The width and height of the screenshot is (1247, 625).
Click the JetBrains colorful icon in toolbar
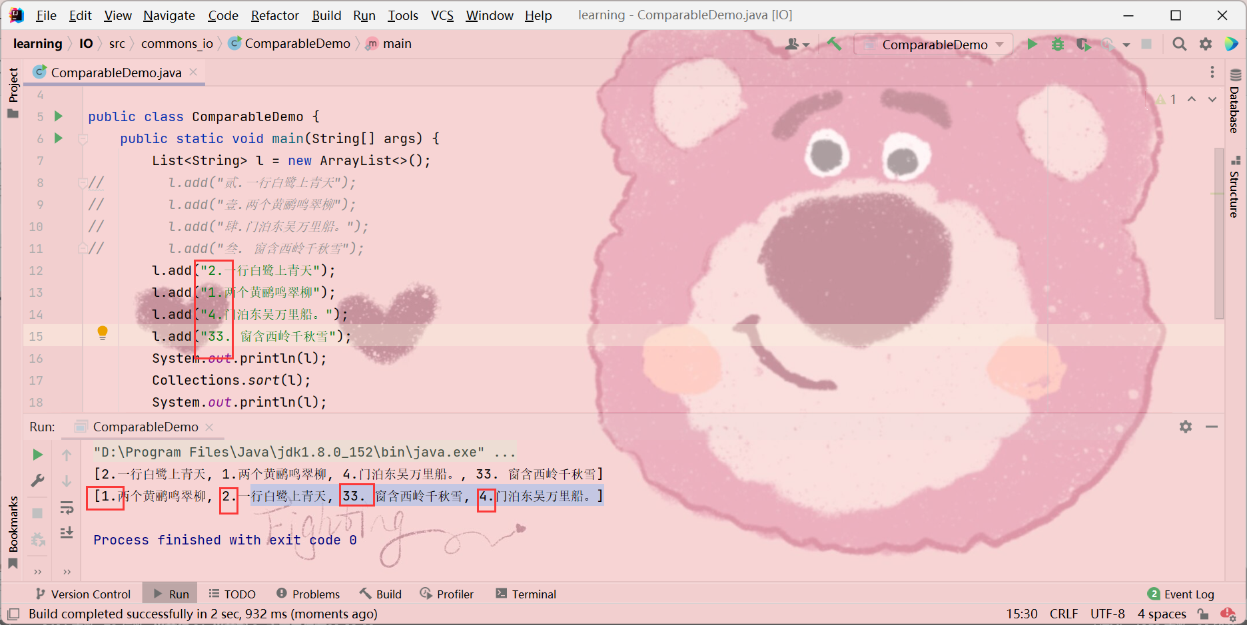click(x=1232, y=44)
